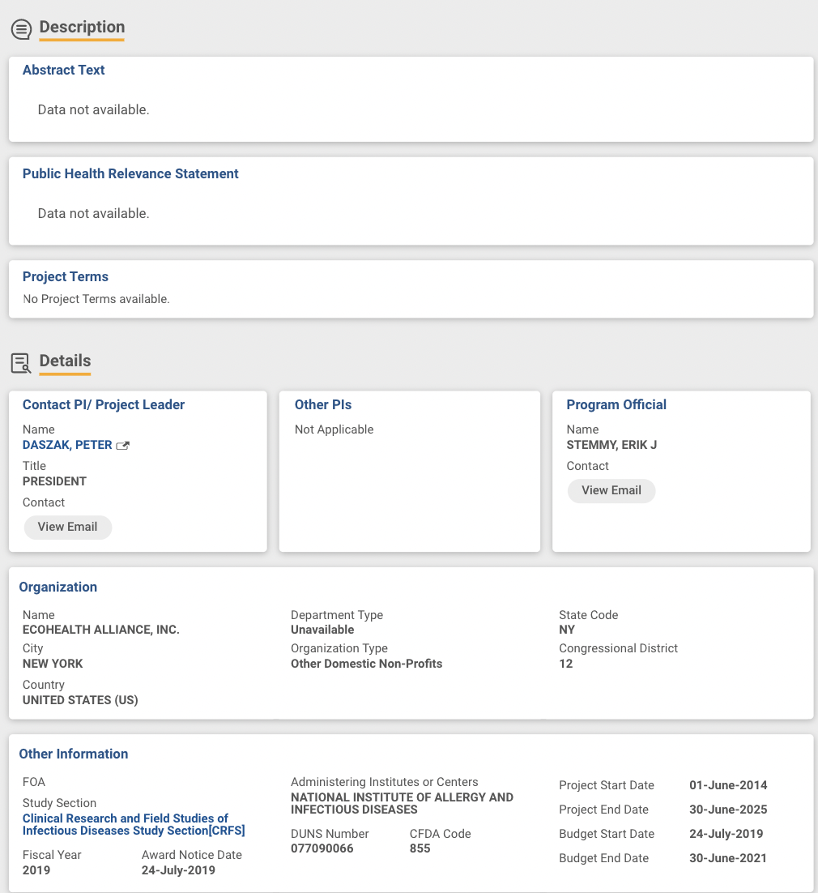Screen dimensions: 818x893
Task: Click the Details document search icon
Action: pos(21,363)
